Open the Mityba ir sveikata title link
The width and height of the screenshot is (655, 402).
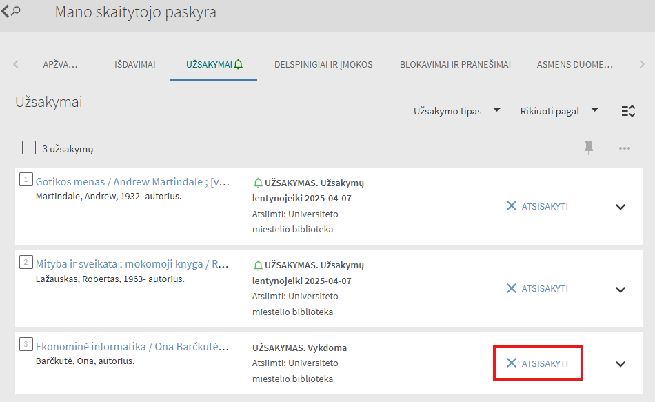pos(132,264)
